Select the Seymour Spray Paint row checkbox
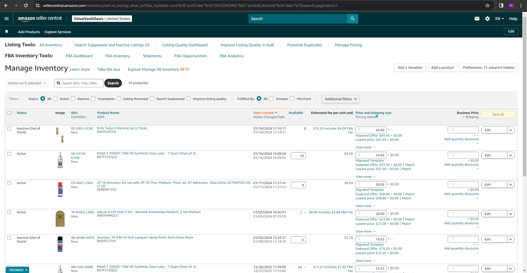527x273 pixels. tap(9, 238)
